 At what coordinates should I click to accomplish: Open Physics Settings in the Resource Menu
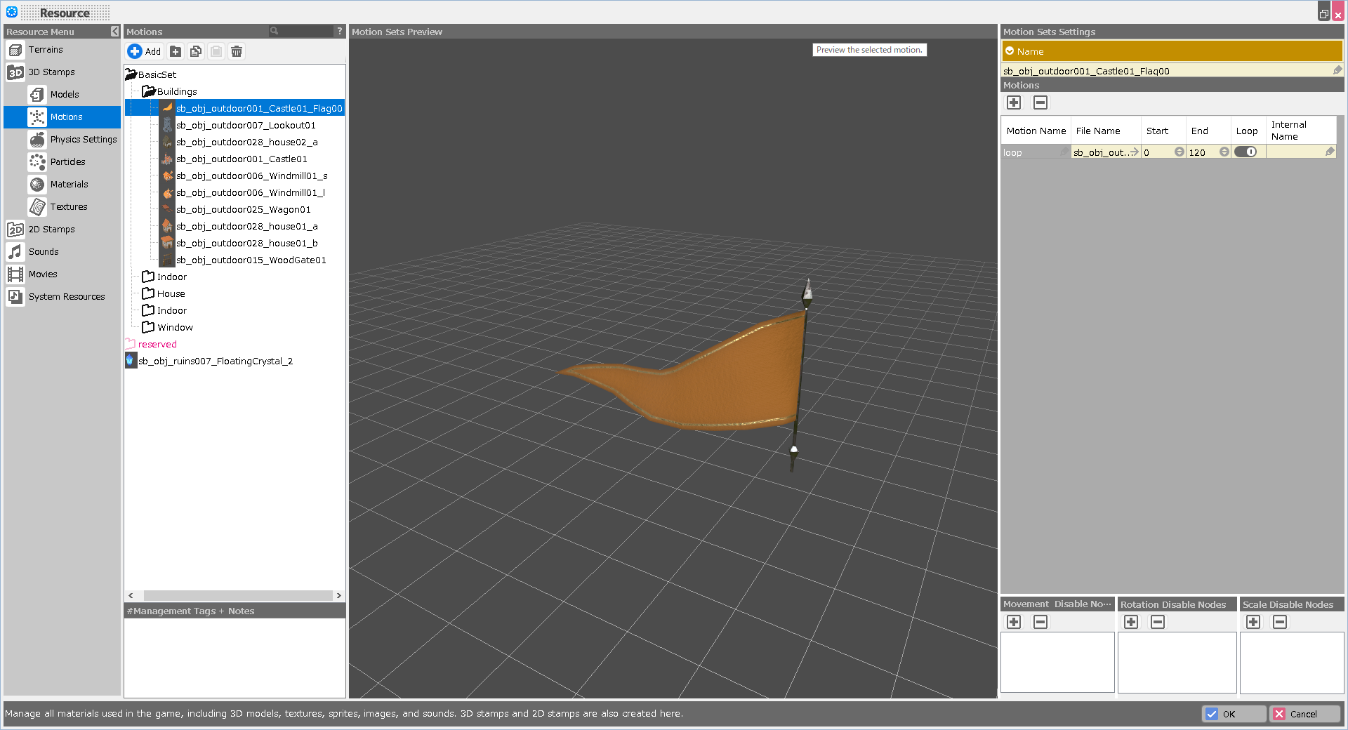pos(83,140)
